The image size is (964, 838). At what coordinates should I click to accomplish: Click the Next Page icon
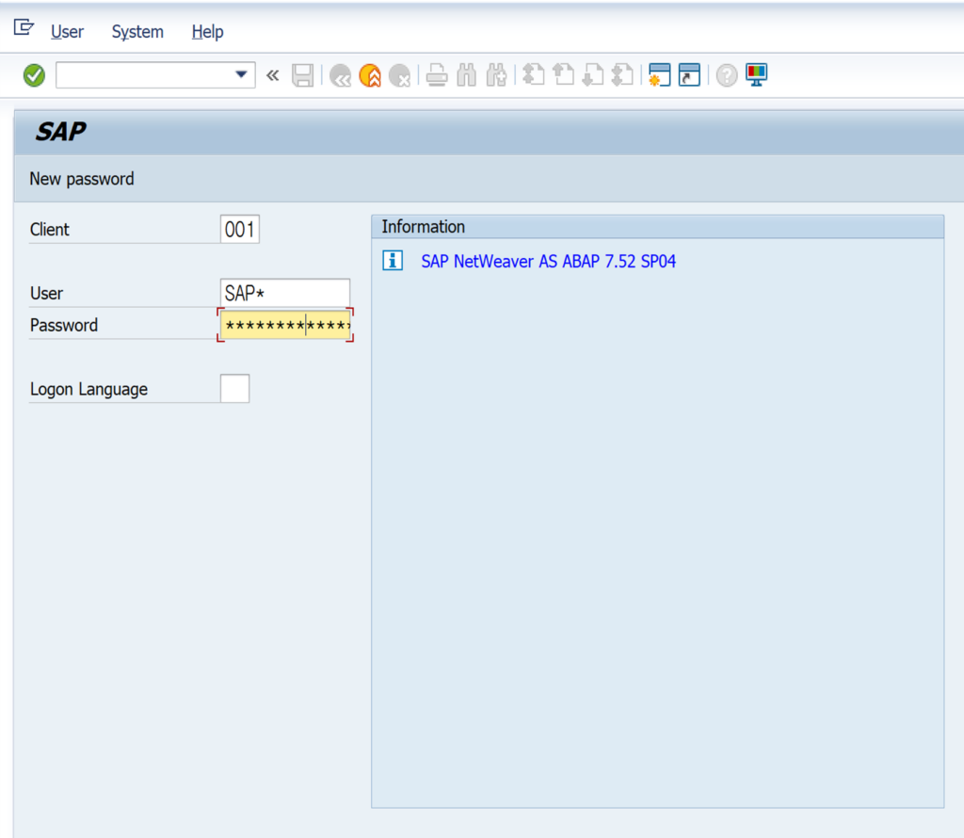coord(593,75)
